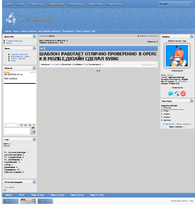This screenshot has height=206, width=195.
Task: Open the Результаты poll results link
Action: (x=169, y=124)
